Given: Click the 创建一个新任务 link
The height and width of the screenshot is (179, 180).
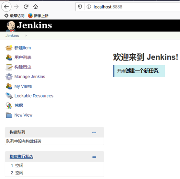Looking at the screenshot, I should coord(142,70).
